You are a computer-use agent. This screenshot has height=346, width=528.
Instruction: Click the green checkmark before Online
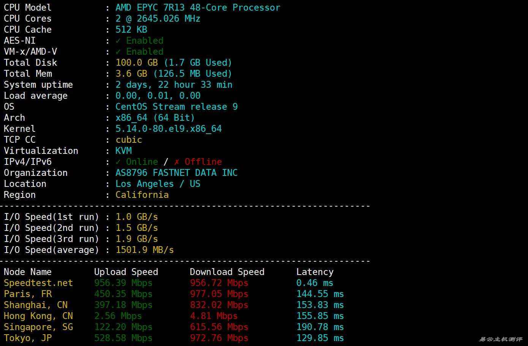(x=118, y=162)
